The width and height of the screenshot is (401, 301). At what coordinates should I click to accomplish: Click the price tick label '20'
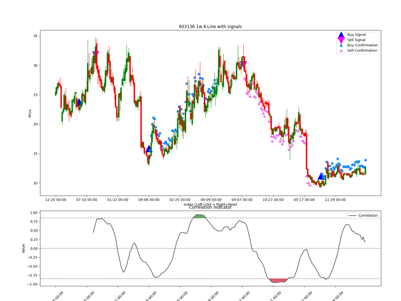tap(35, 124)
